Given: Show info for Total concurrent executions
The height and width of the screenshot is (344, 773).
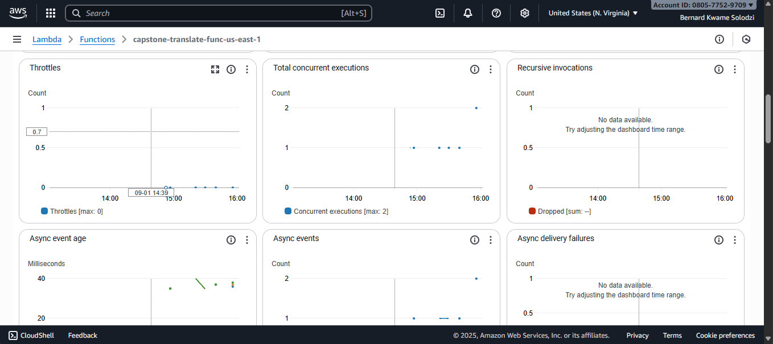Looking at the screenshot, I should pyautogui.click(x=475, y=69).
